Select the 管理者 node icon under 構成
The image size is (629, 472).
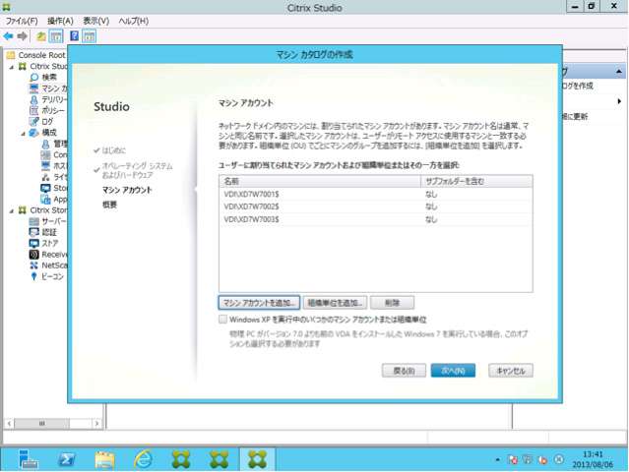[x=45, y=144]
